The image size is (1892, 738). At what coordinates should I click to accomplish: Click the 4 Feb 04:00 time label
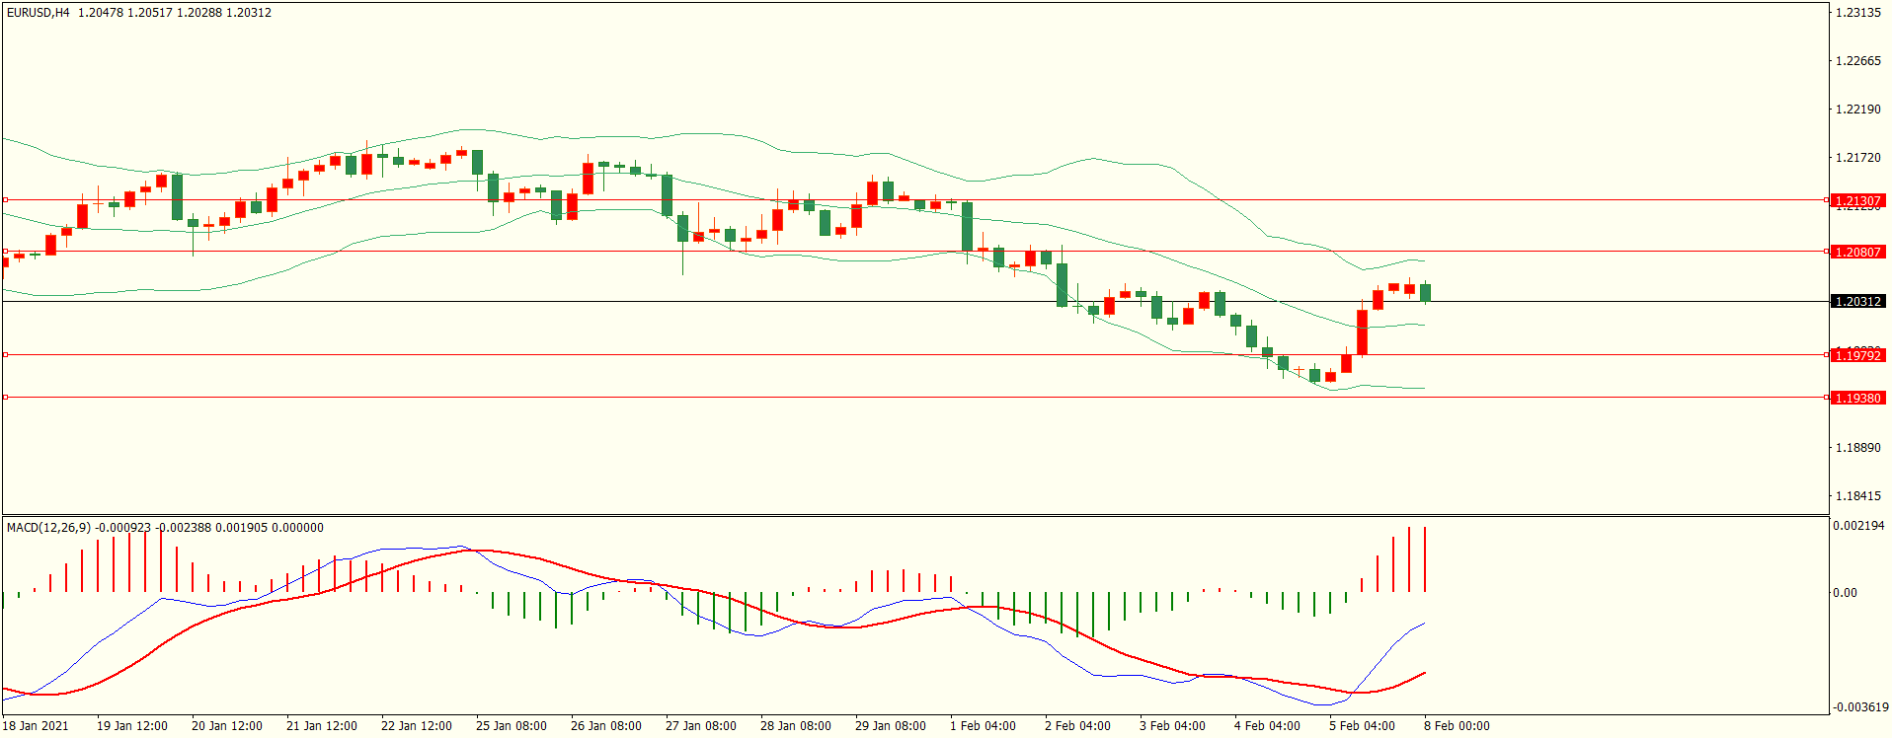pos(1267,726)
